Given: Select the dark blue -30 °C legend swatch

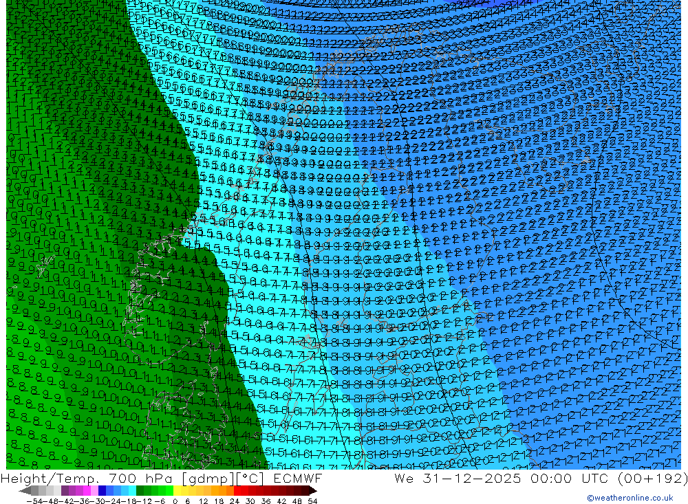Looking at the screenshot, I should (102, 490).
